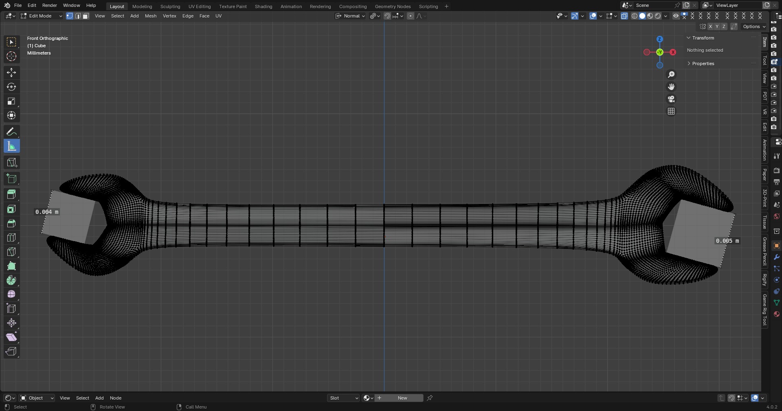Viewport: 782px width, 411px height.
Task: Switch to the UV Editing workspace tab
Action: 200,7
